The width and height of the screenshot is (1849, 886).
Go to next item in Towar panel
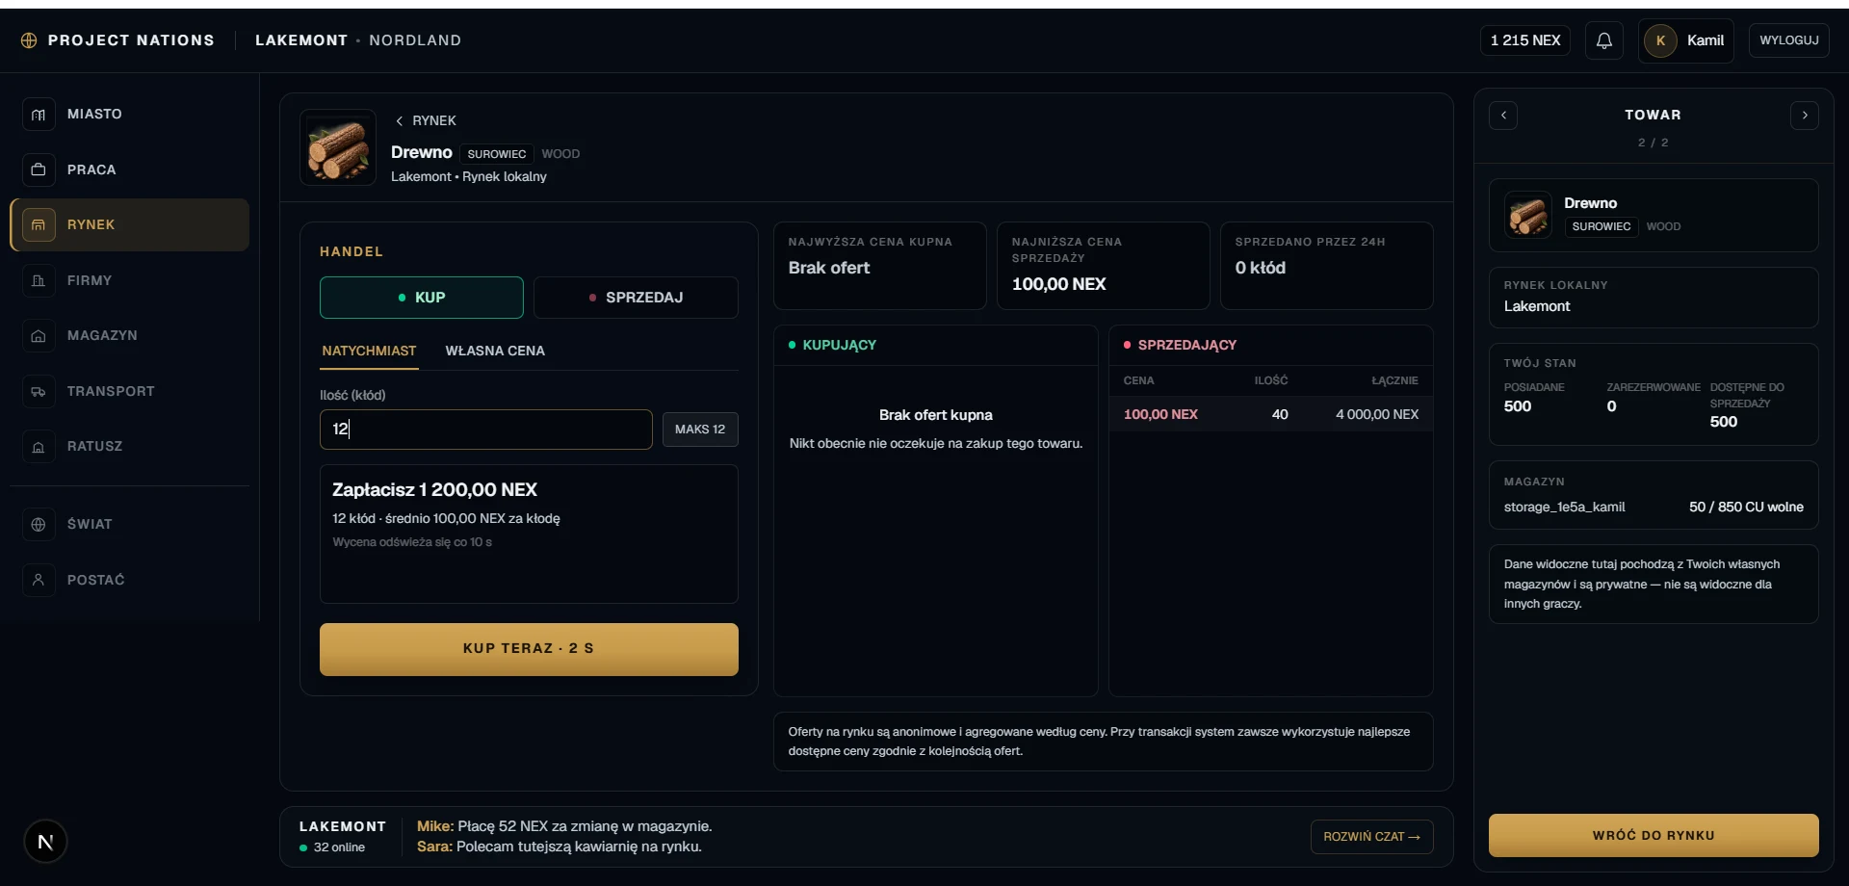(x=1805, y=116)
